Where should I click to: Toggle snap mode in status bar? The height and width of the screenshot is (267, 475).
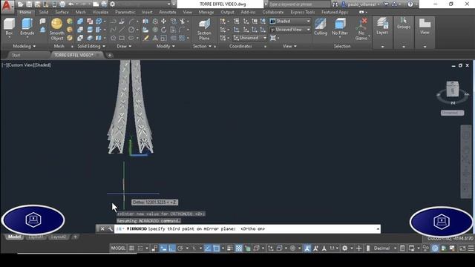point(140,248)
